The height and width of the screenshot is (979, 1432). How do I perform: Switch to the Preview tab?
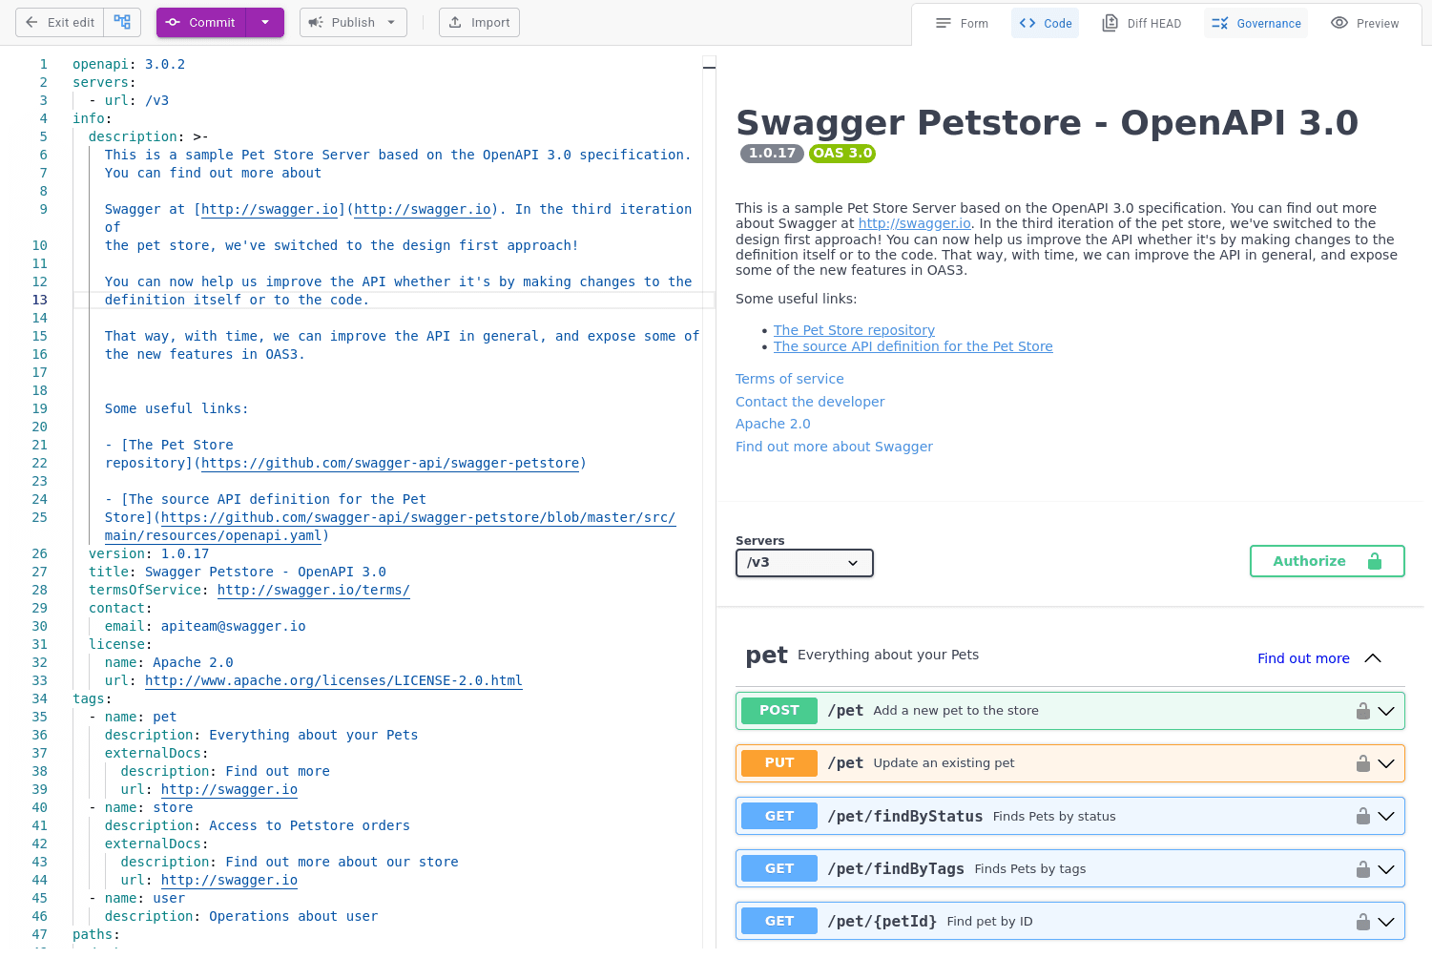1364,23
